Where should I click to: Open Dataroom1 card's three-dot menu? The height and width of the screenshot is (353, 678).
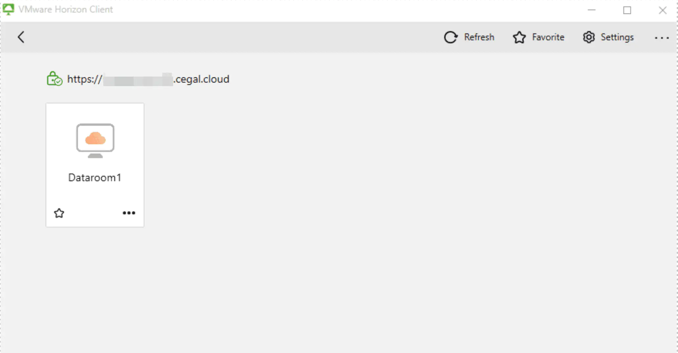129,213
